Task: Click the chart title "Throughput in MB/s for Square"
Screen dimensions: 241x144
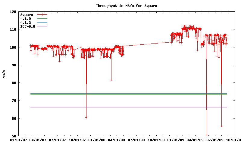Action: point(126,6)
